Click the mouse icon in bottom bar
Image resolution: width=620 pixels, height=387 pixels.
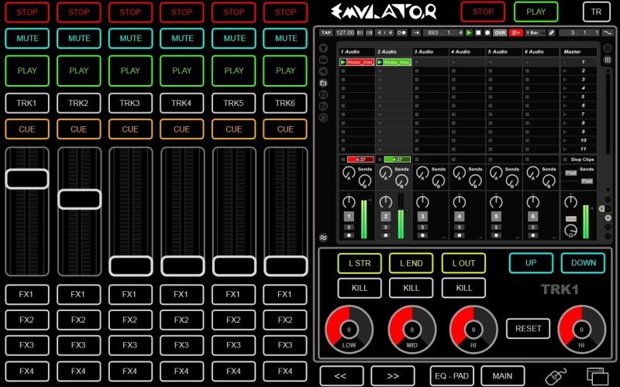(556, 377)
